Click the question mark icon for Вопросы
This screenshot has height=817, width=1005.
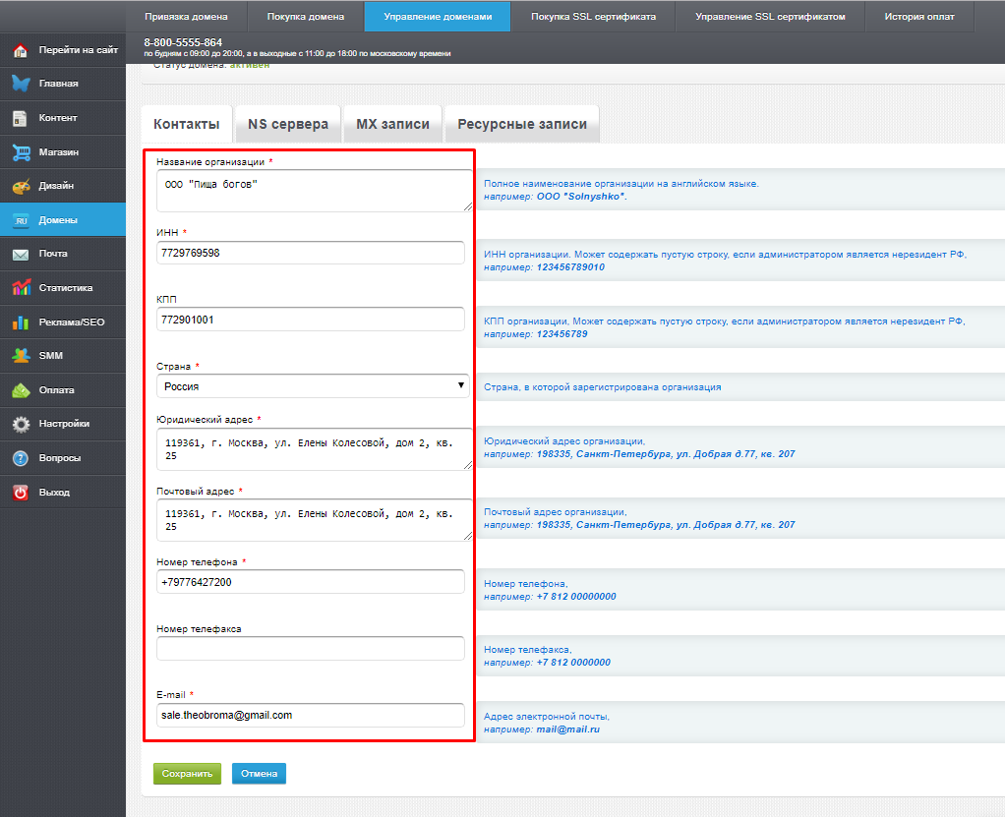click(21, 458)
